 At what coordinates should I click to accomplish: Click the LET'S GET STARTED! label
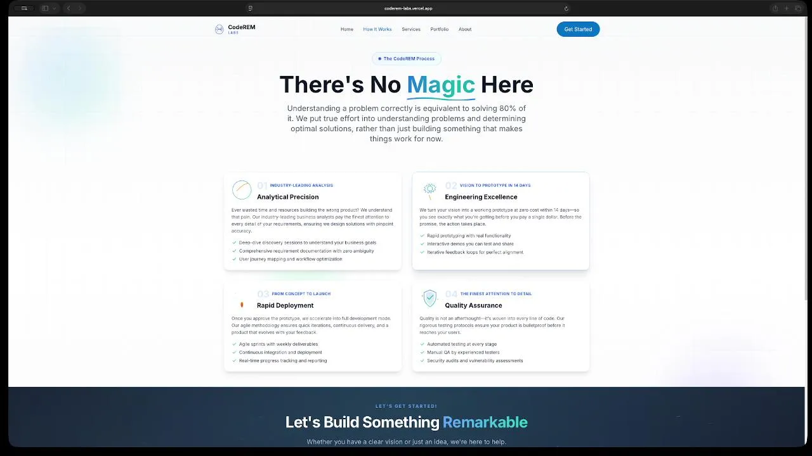click(406, 406)
